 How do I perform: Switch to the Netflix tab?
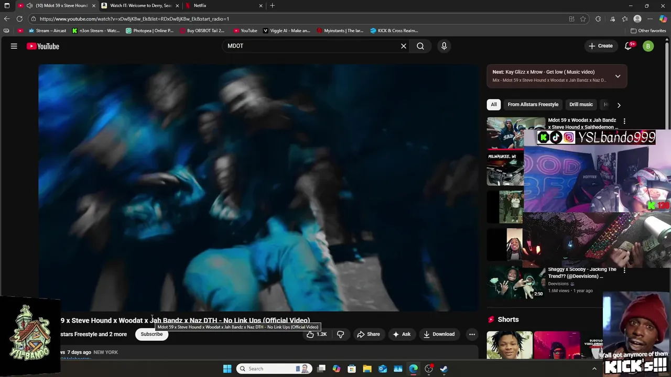[x=223, y=5]
